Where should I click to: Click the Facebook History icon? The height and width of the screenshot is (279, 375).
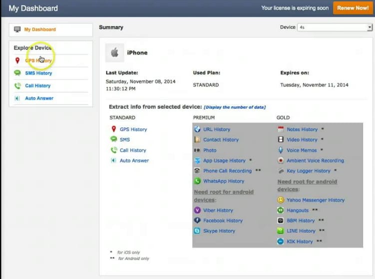[197, 220]
